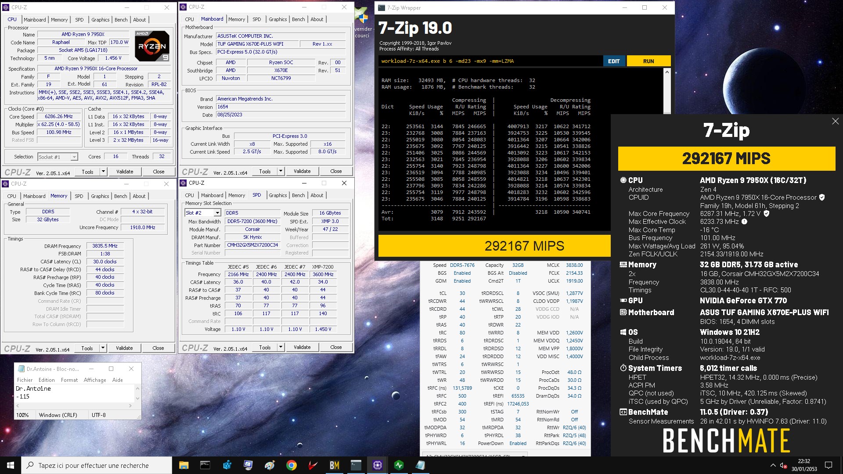Click the Windows taskbar search box

click(96, 465)
